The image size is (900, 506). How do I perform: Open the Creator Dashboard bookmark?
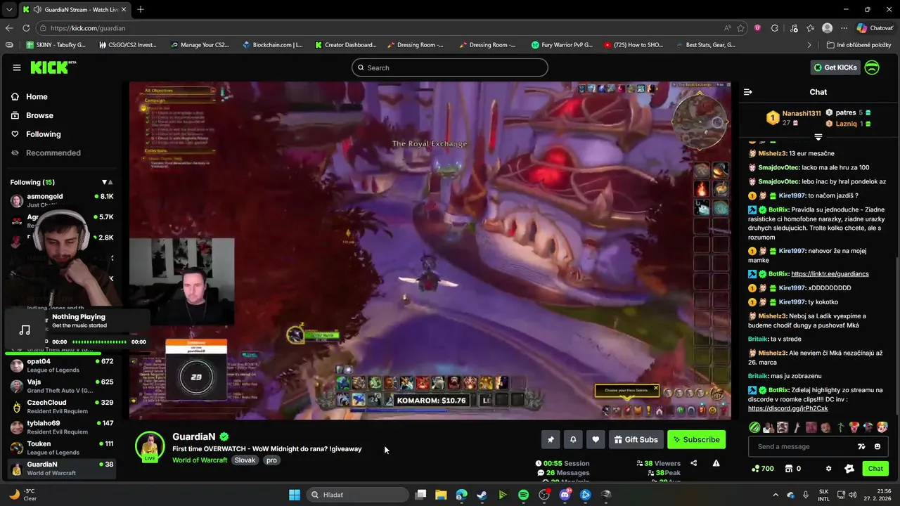pyautogui.click(x=345, y=45)
